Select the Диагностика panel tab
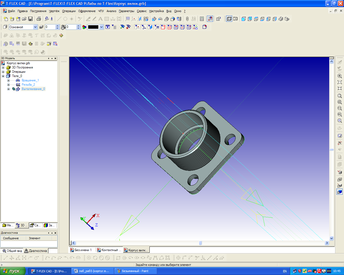 coord(36,251)
